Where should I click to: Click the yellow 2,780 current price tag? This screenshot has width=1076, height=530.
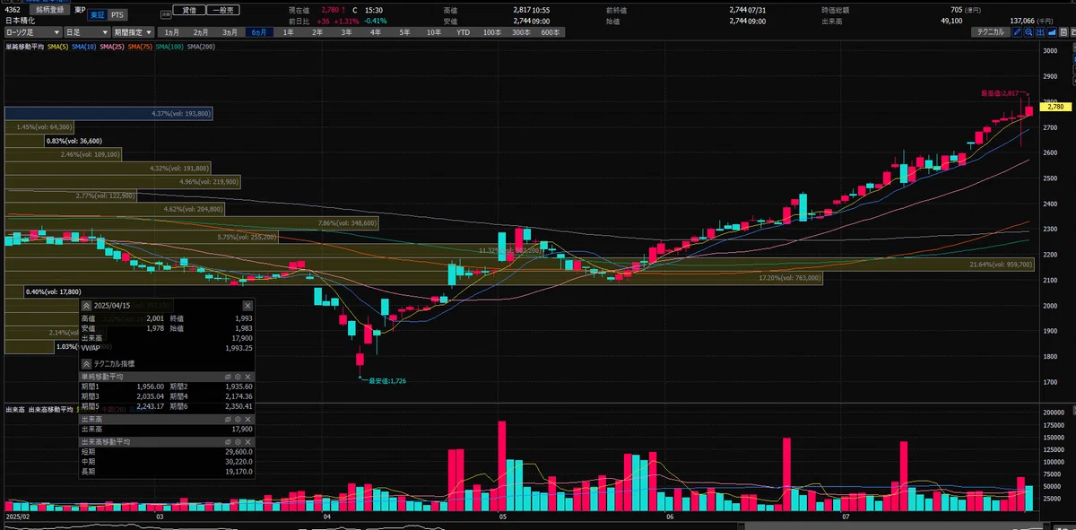(x=1055, y=107)
